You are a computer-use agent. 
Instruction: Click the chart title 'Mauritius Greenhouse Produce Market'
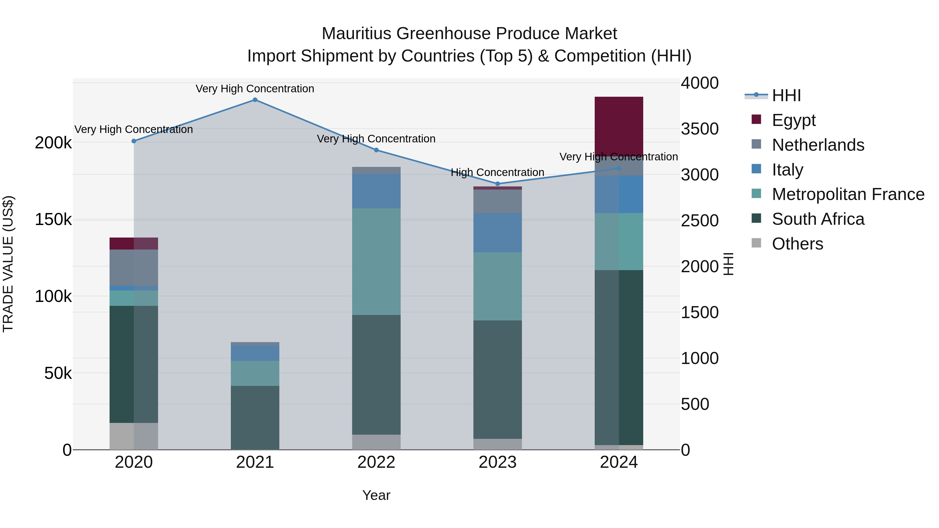469,34
